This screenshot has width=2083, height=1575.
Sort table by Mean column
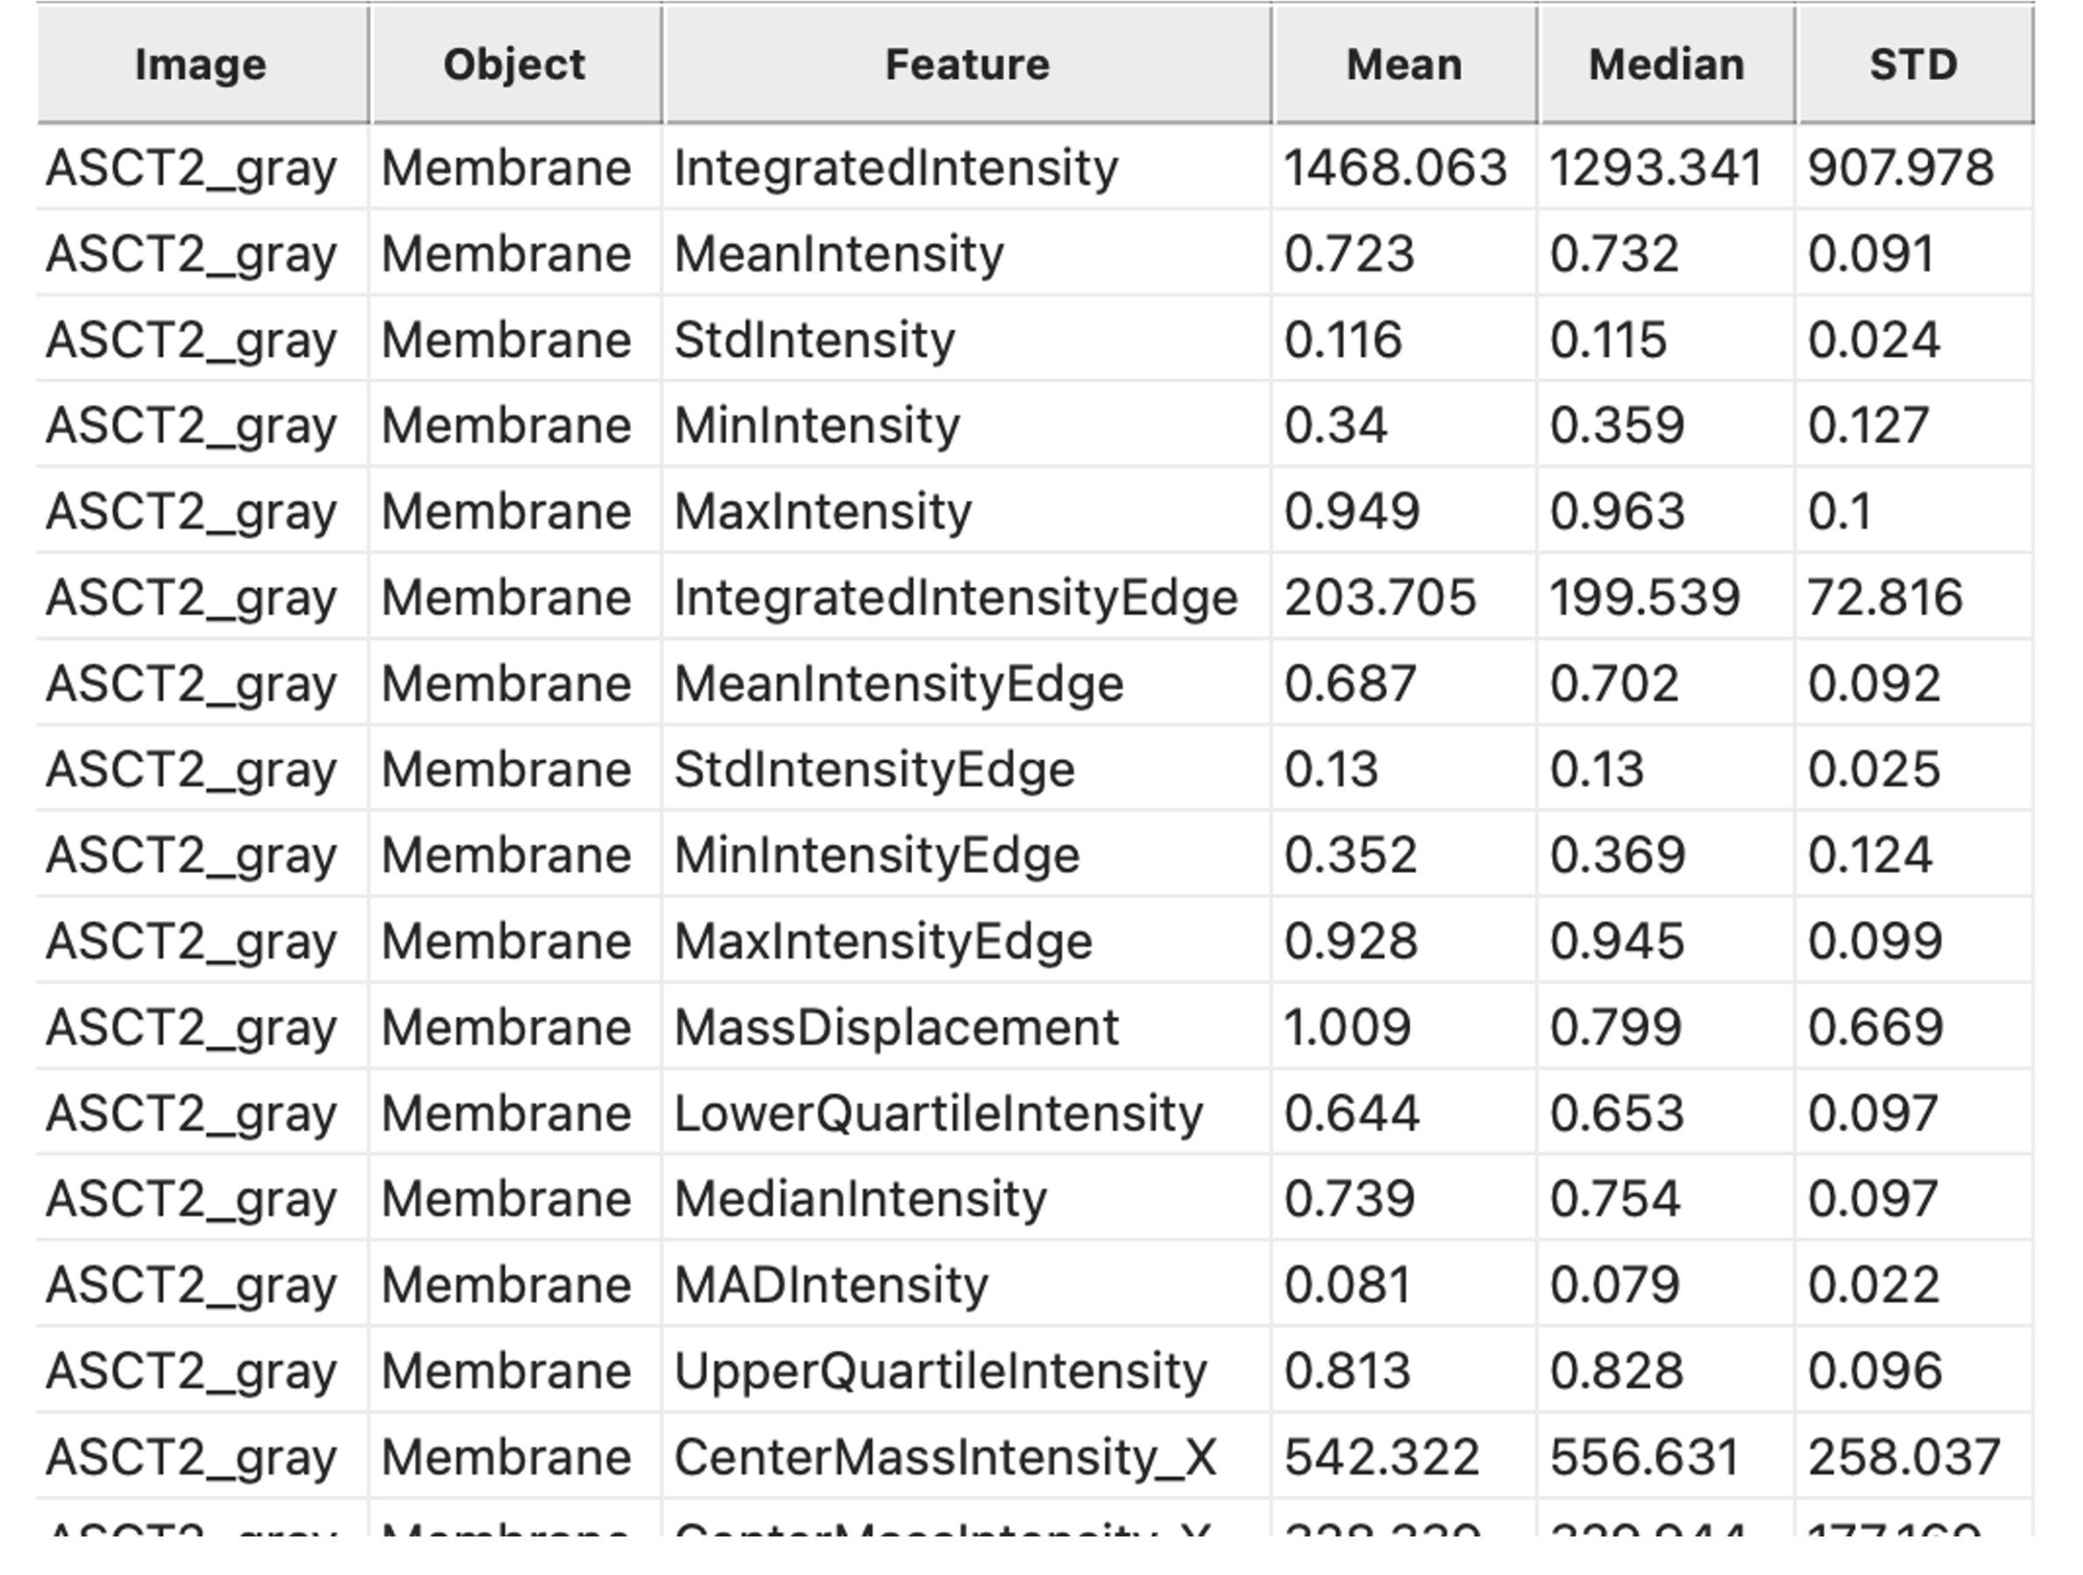[x=1405, y=64]
